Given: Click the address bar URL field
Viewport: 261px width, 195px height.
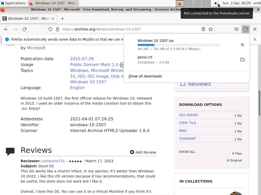Looking at the screenshot, I should click(130, 29).
